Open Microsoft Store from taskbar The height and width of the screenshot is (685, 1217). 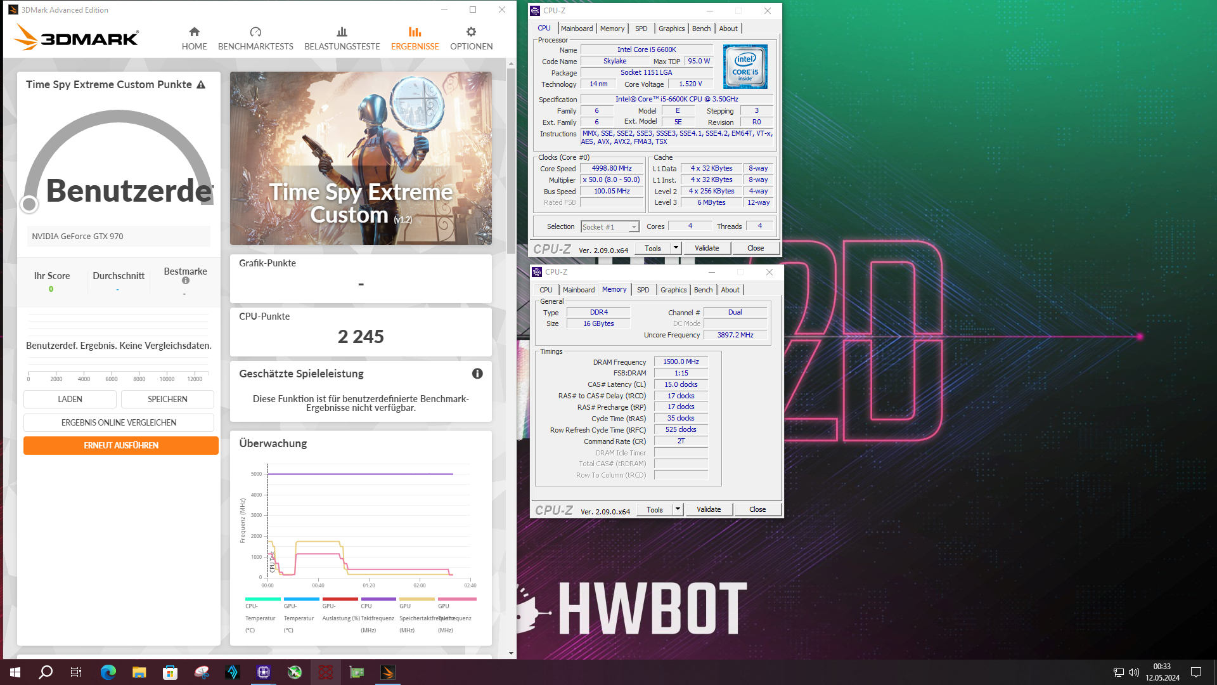click(170, 672)
